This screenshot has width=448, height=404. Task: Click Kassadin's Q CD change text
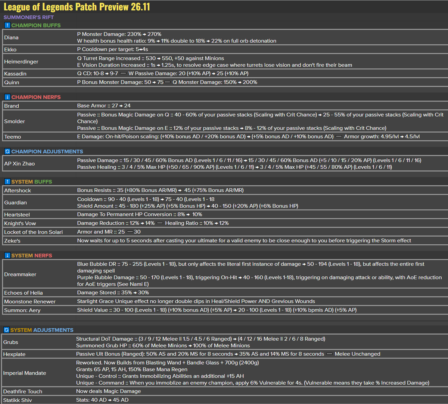tap(98, 73)
